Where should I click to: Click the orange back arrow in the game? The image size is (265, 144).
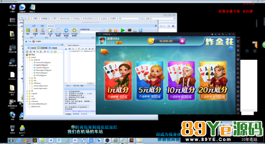[x=104, y=52]
